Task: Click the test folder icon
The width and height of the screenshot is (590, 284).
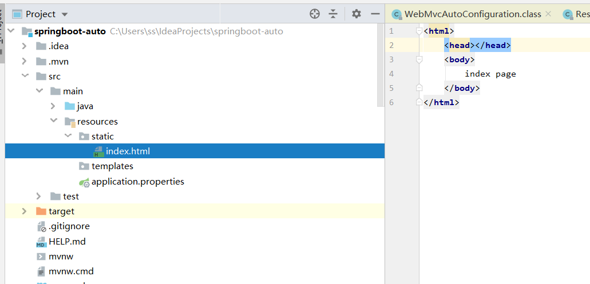Action: [x=56, y=196]
